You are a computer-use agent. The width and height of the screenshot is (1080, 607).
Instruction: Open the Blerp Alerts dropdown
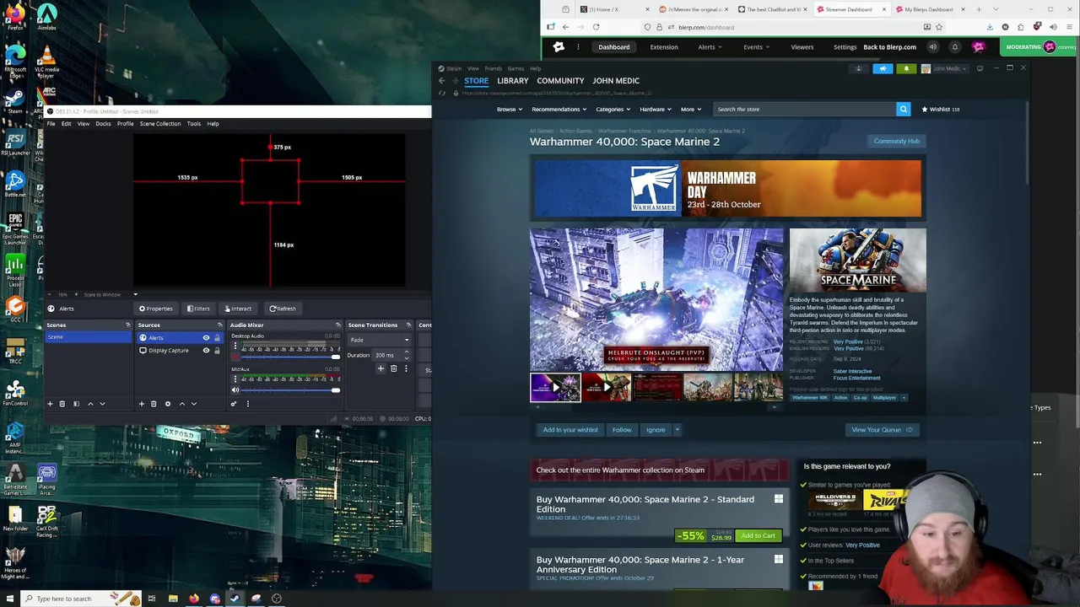point(710,47)
